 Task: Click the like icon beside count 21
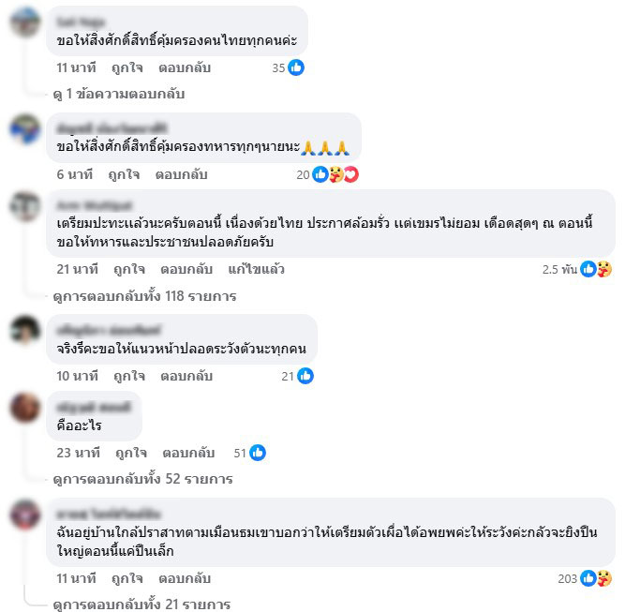pyautogui.click(x=305, y=376)
